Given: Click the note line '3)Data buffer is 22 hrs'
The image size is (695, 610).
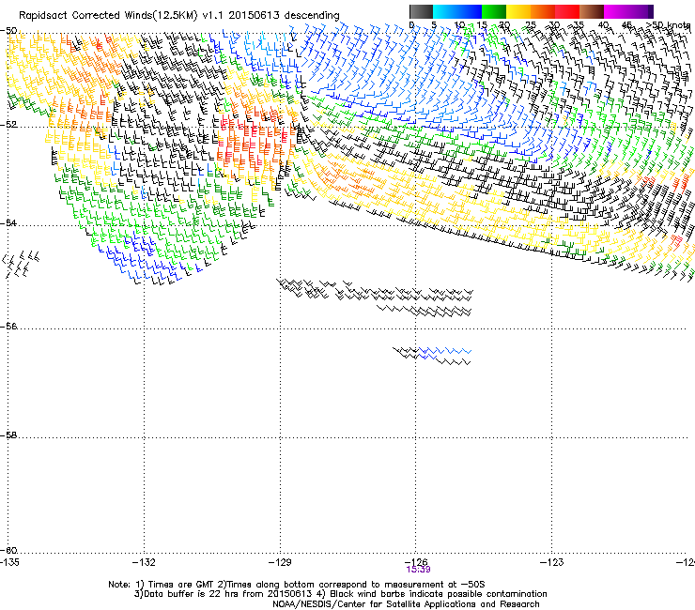Looking at the screenshot, I should [340, 594].
